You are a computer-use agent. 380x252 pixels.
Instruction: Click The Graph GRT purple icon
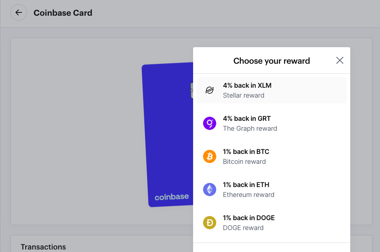[210, 123]
